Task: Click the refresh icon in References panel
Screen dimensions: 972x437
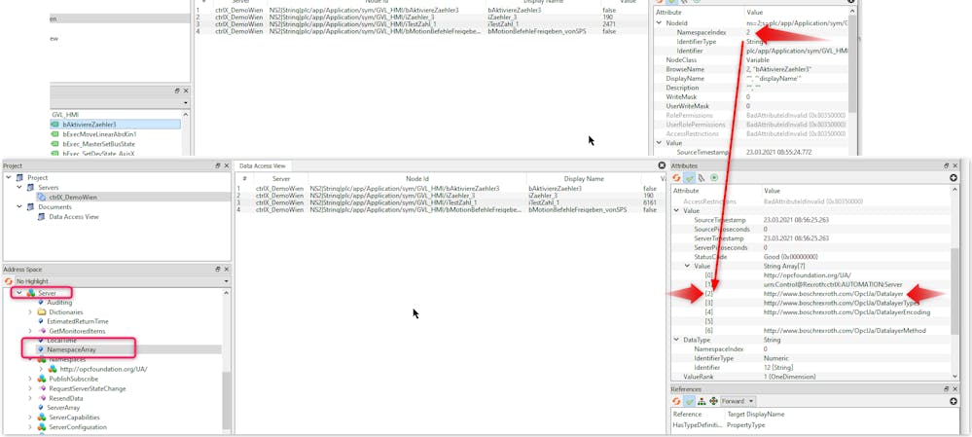Action: click(676, 401)
